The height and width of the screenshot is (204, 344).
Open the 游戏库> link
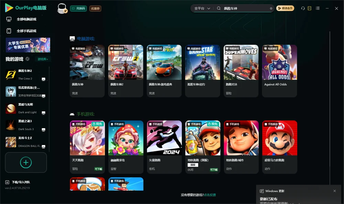click(x=43, y=59)
